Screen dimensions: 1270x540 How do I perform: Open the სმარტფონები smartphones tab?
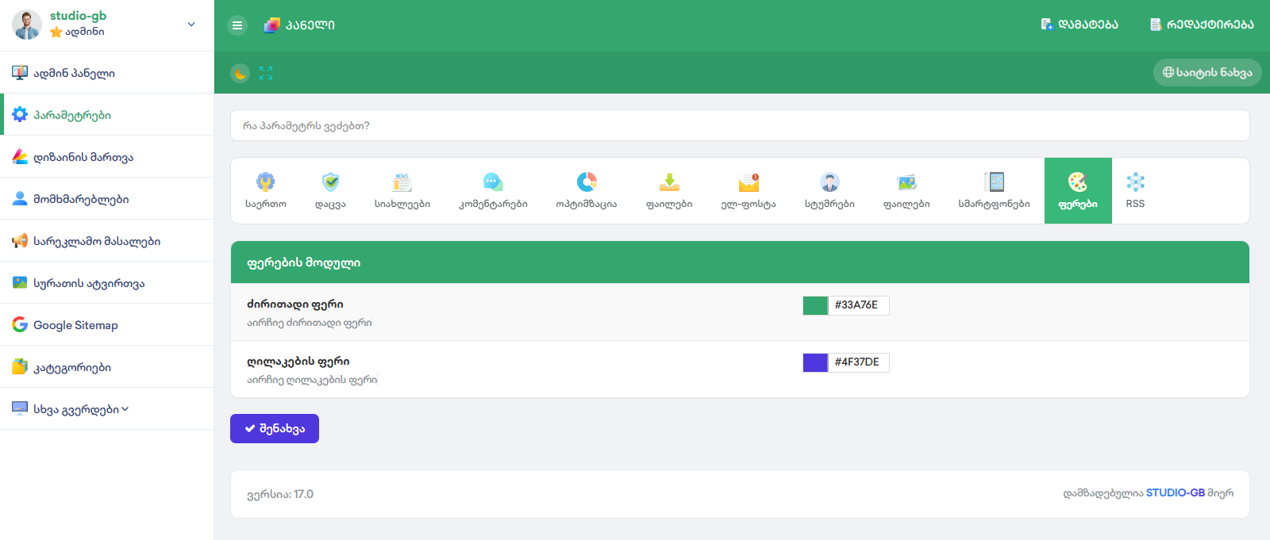[994, 191]
